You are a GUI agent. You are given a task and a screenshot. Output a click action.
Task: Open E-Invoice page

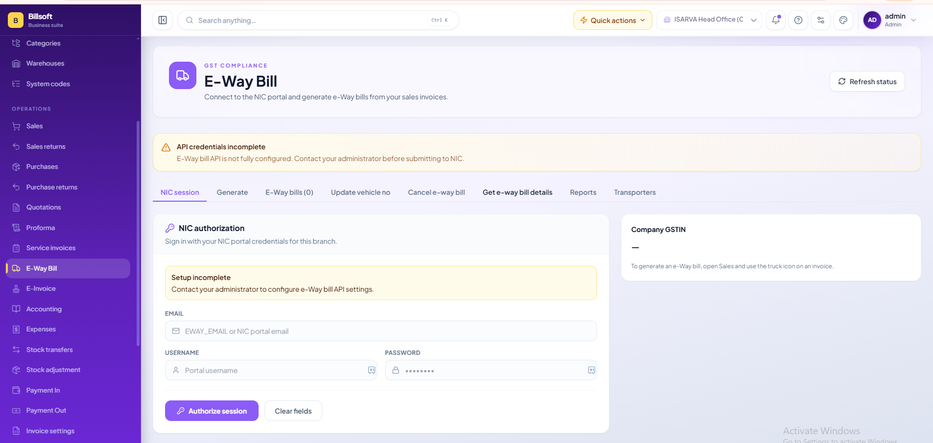click(68, 288)
